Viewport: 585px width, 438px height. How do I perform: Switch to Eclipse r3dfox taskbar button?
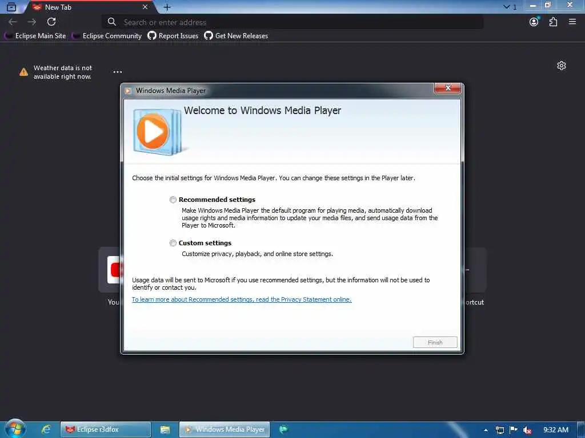[106, 429]
